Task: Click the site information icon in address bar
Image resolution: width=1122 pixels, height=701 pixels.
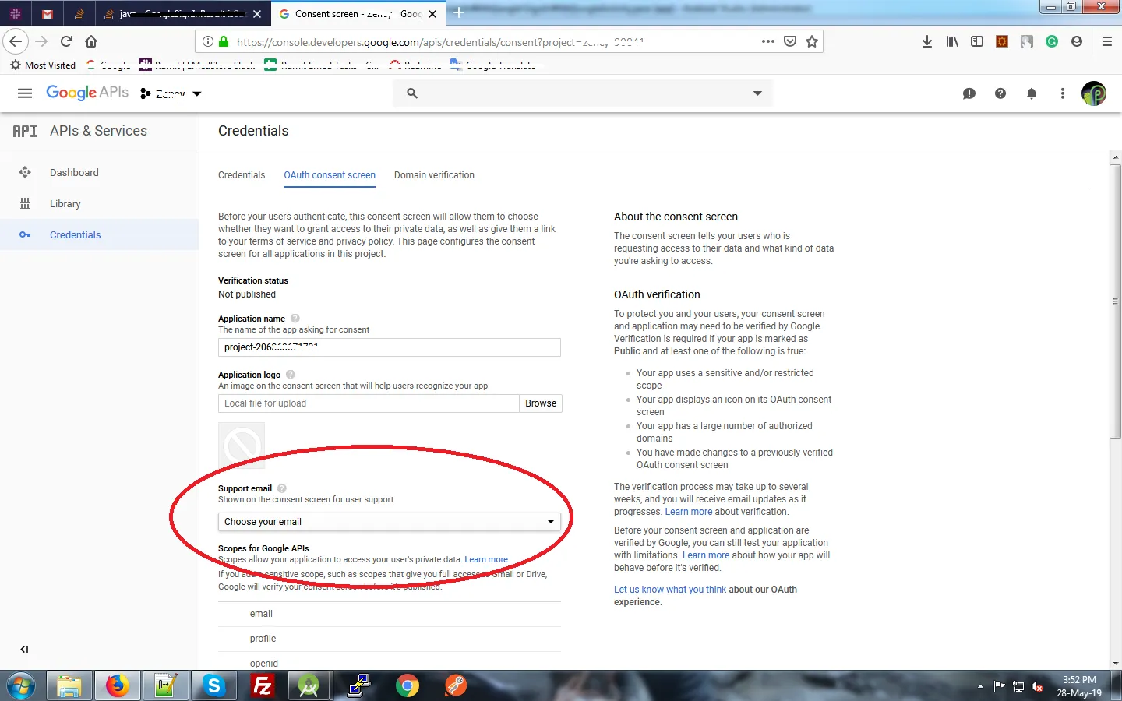Action: tap(208, 42)
